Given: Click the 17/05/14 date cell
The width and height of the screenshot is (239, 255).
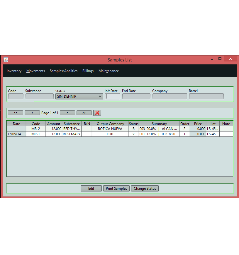Looking at the screenshot, I should click(x=16, y=134).
